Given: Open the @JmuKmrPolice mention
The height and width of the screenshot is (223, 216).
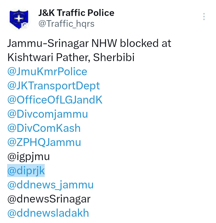Looking at the screenshot, I should click(47, 71).
